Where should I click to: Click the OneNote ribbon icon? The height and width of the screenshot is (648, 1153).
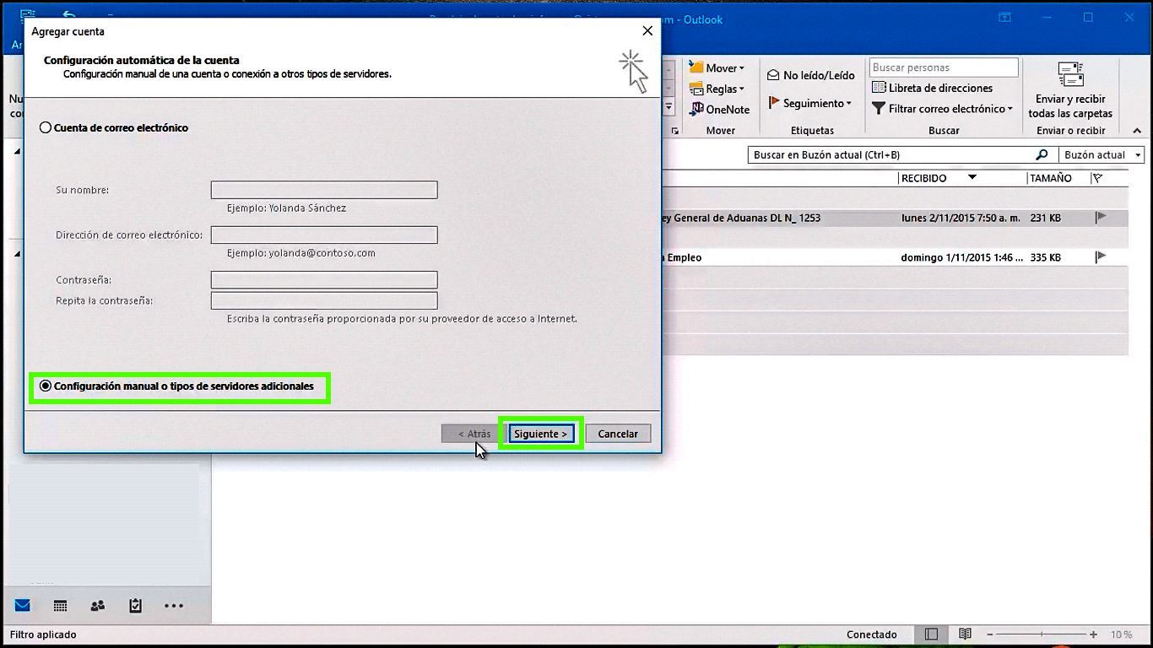click(697, 109)
